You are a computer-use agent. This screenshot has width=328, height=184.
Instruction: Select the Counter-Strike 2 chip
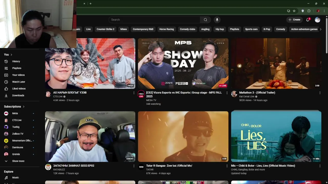coord(105,29)
